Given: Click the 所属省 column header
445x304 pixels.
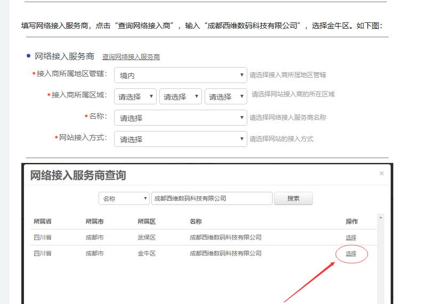Looking at the screenshot, I should coord(43,221).
